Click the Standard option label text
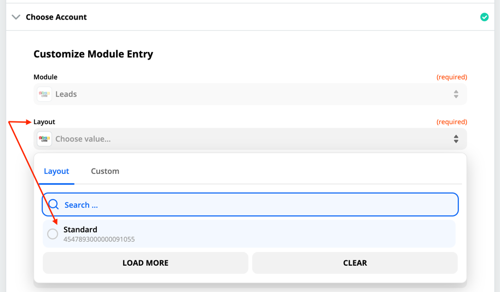This screenshot has height=292, width=500. (x=80, y=230)
